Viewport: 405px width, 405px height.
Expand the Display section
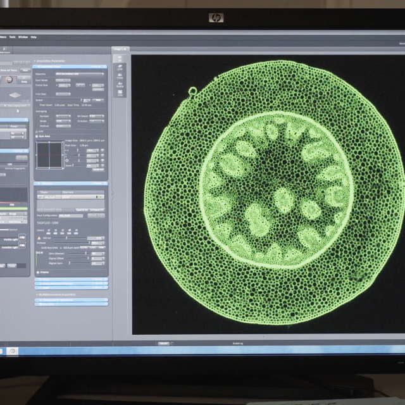(38, 272)
